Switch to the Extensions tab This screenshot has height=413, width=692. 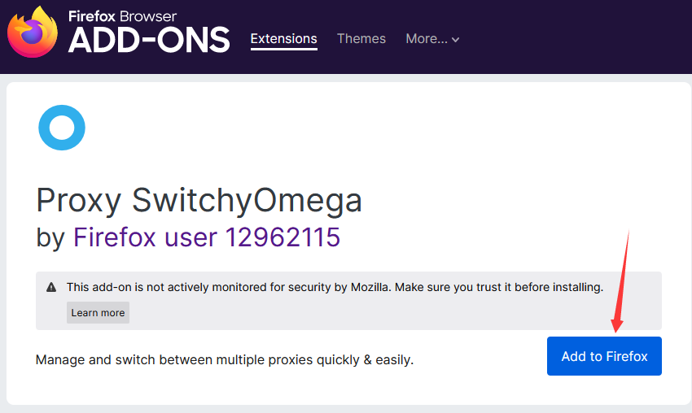tap(284, 39)
